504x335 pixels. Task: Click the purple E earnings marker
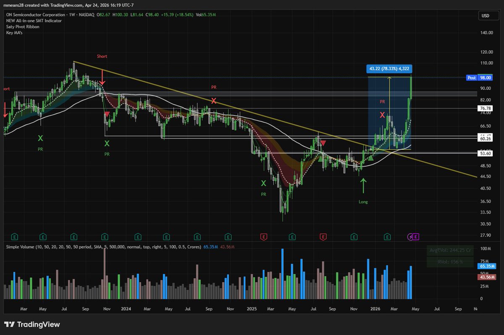tap(415, 237)
